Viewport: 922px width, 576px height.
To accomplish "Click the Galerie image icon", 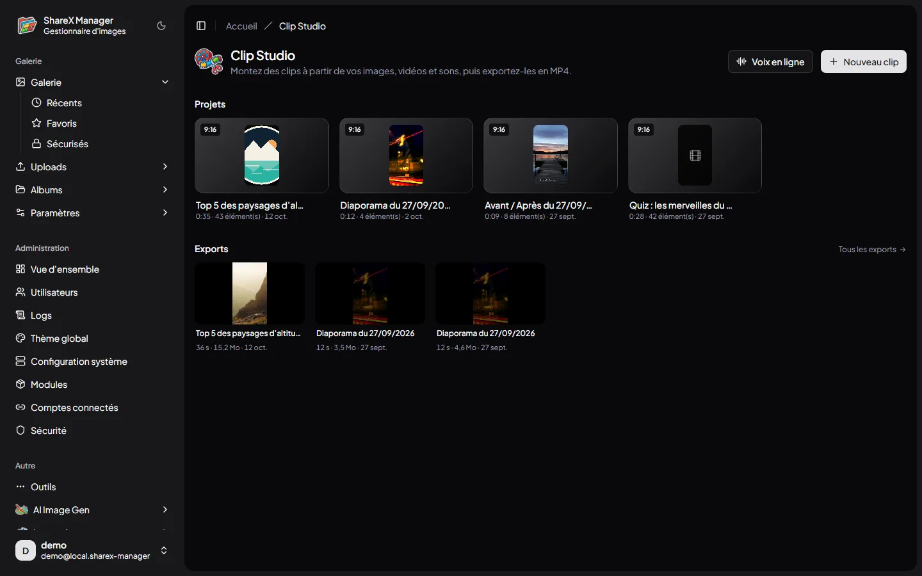I will pos(20,82).
